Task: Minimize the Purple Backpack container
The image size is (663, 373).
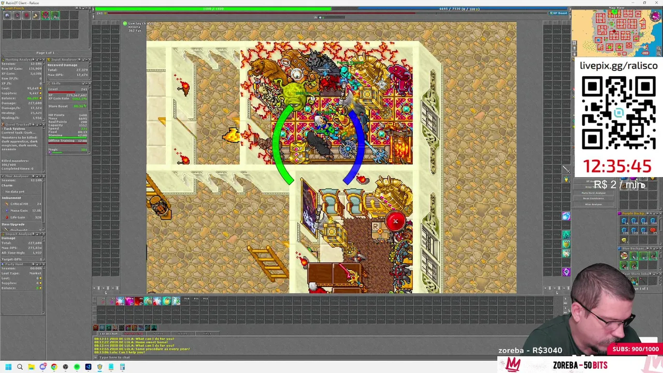Action: (657, 213)
